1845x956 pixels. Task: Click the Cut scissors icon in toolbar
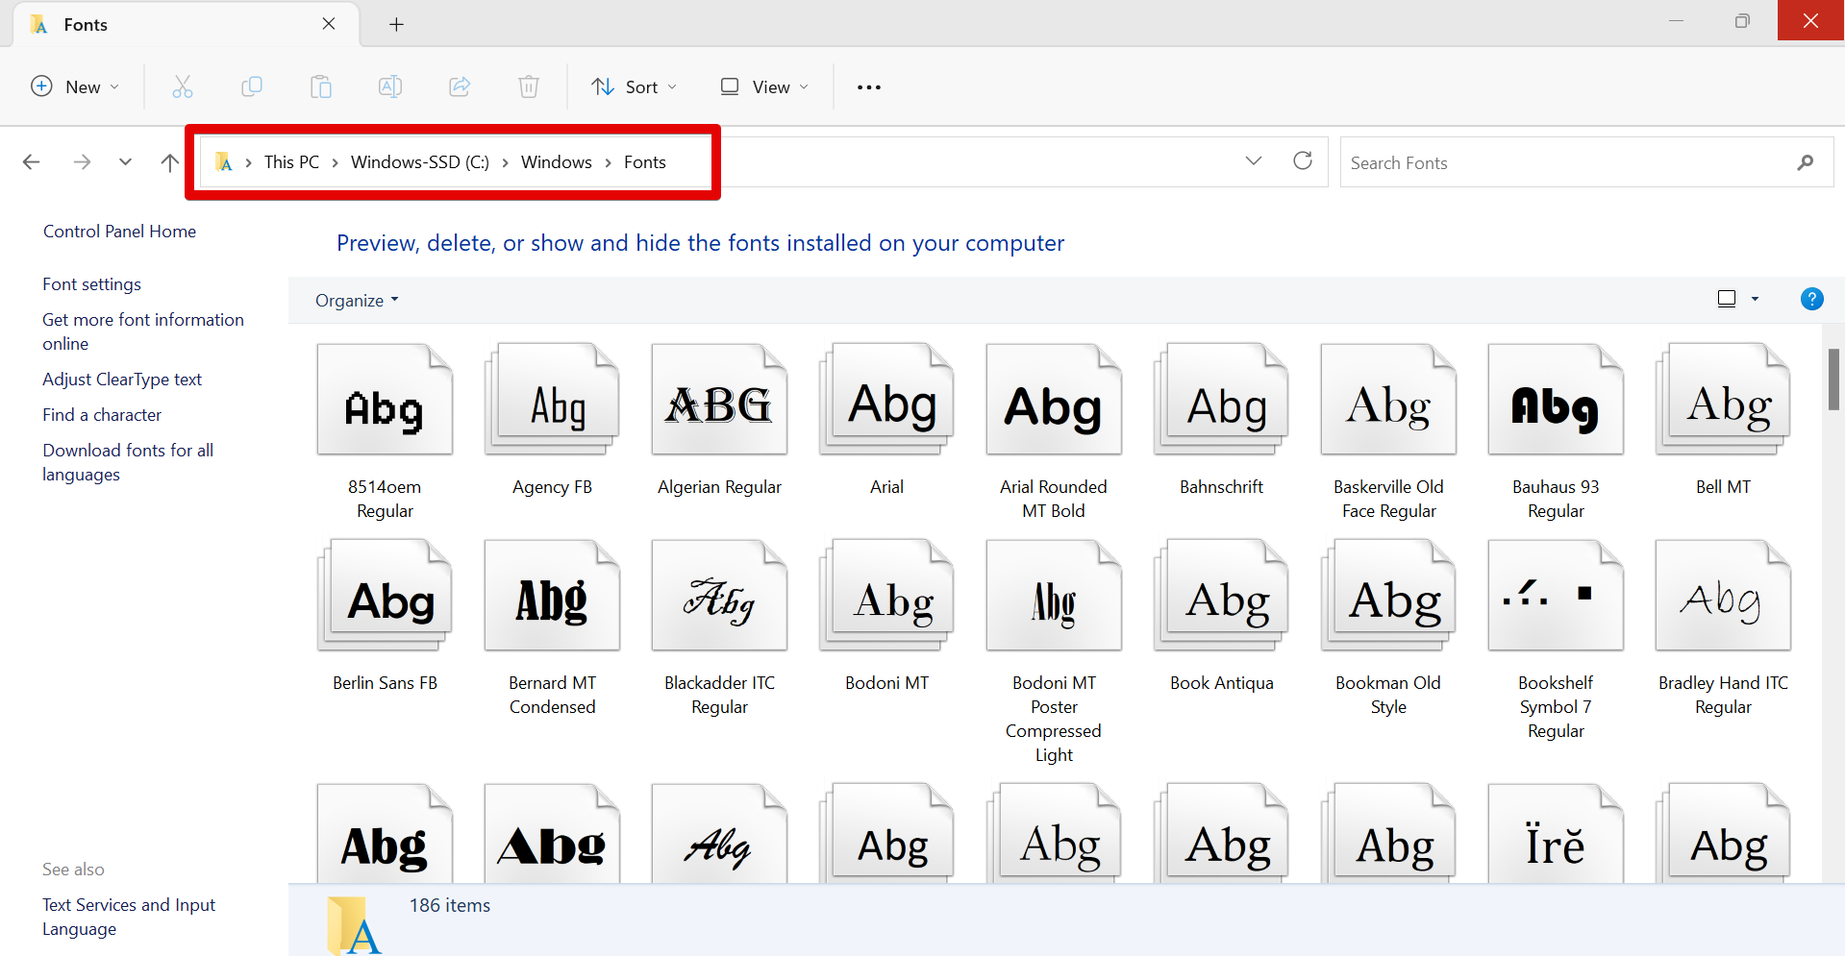point(183,87)
